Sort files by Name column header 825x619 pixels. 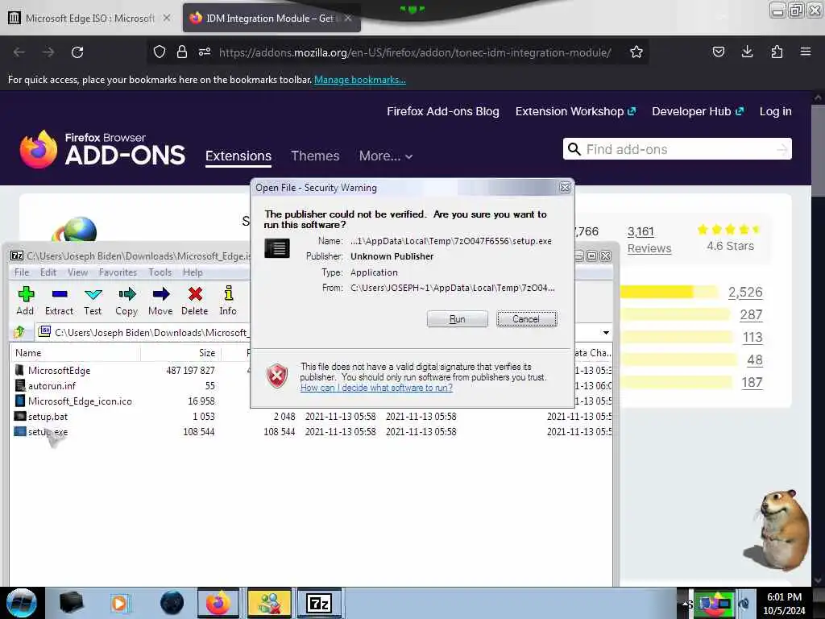point(76,353)
